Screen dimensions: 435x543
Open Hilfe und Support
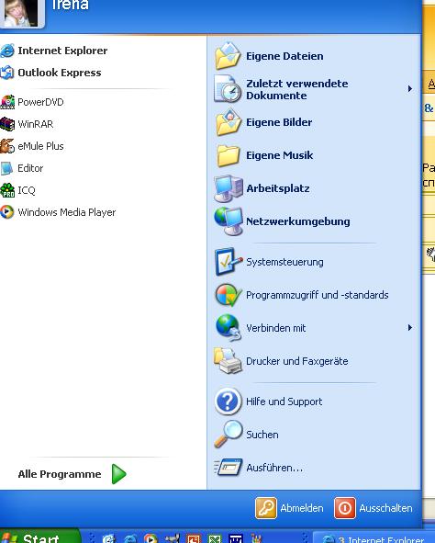268,402
